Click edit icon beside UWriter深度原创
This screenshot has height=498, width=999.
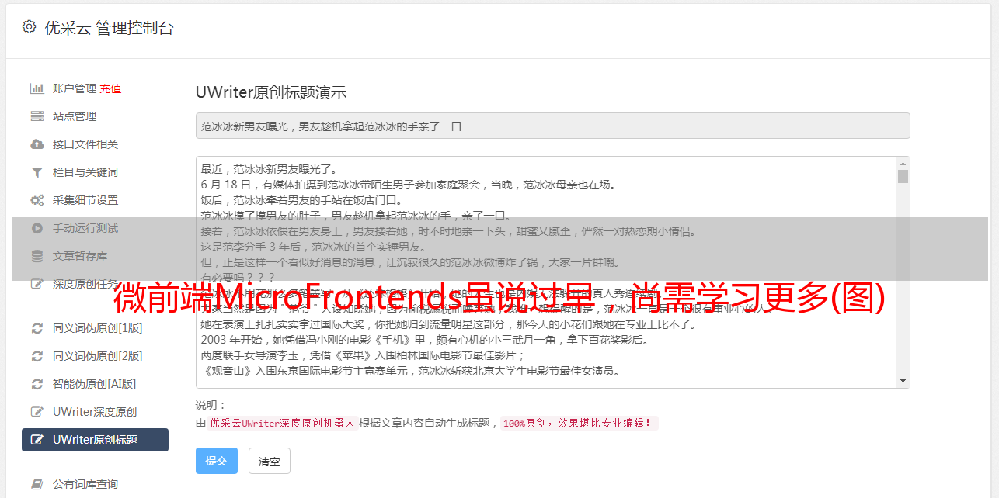tap(37, 412)
